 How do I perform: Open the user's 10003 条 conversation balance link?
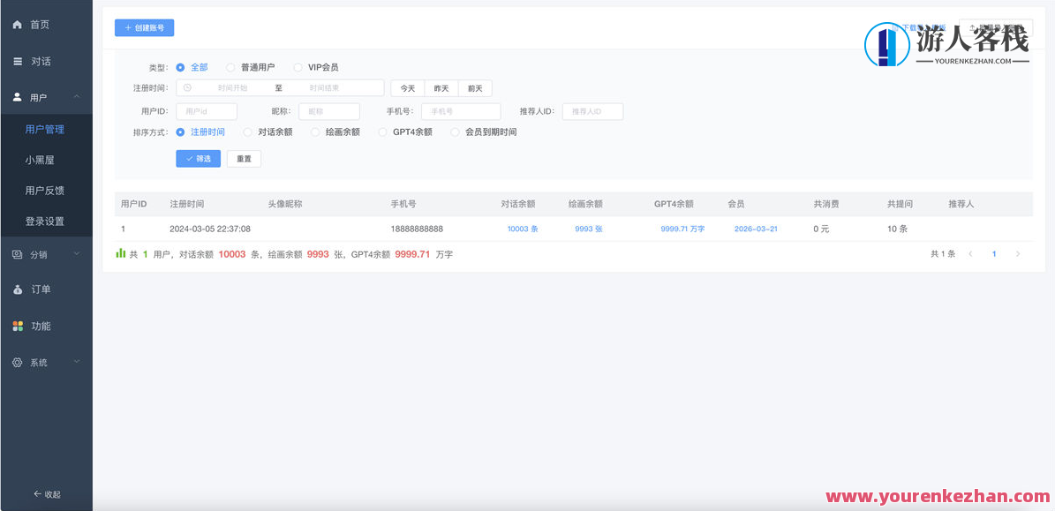[x=523, y=228]
